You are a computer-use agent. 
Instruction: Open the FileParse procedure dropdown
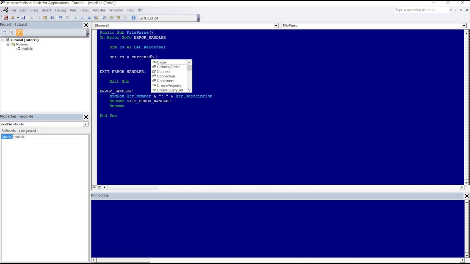[464, 26]
